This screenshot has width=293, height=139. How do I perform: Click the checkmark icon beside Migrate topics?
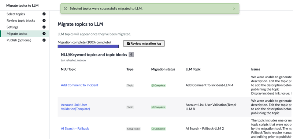pyautogui.click(x=44, y=34)
